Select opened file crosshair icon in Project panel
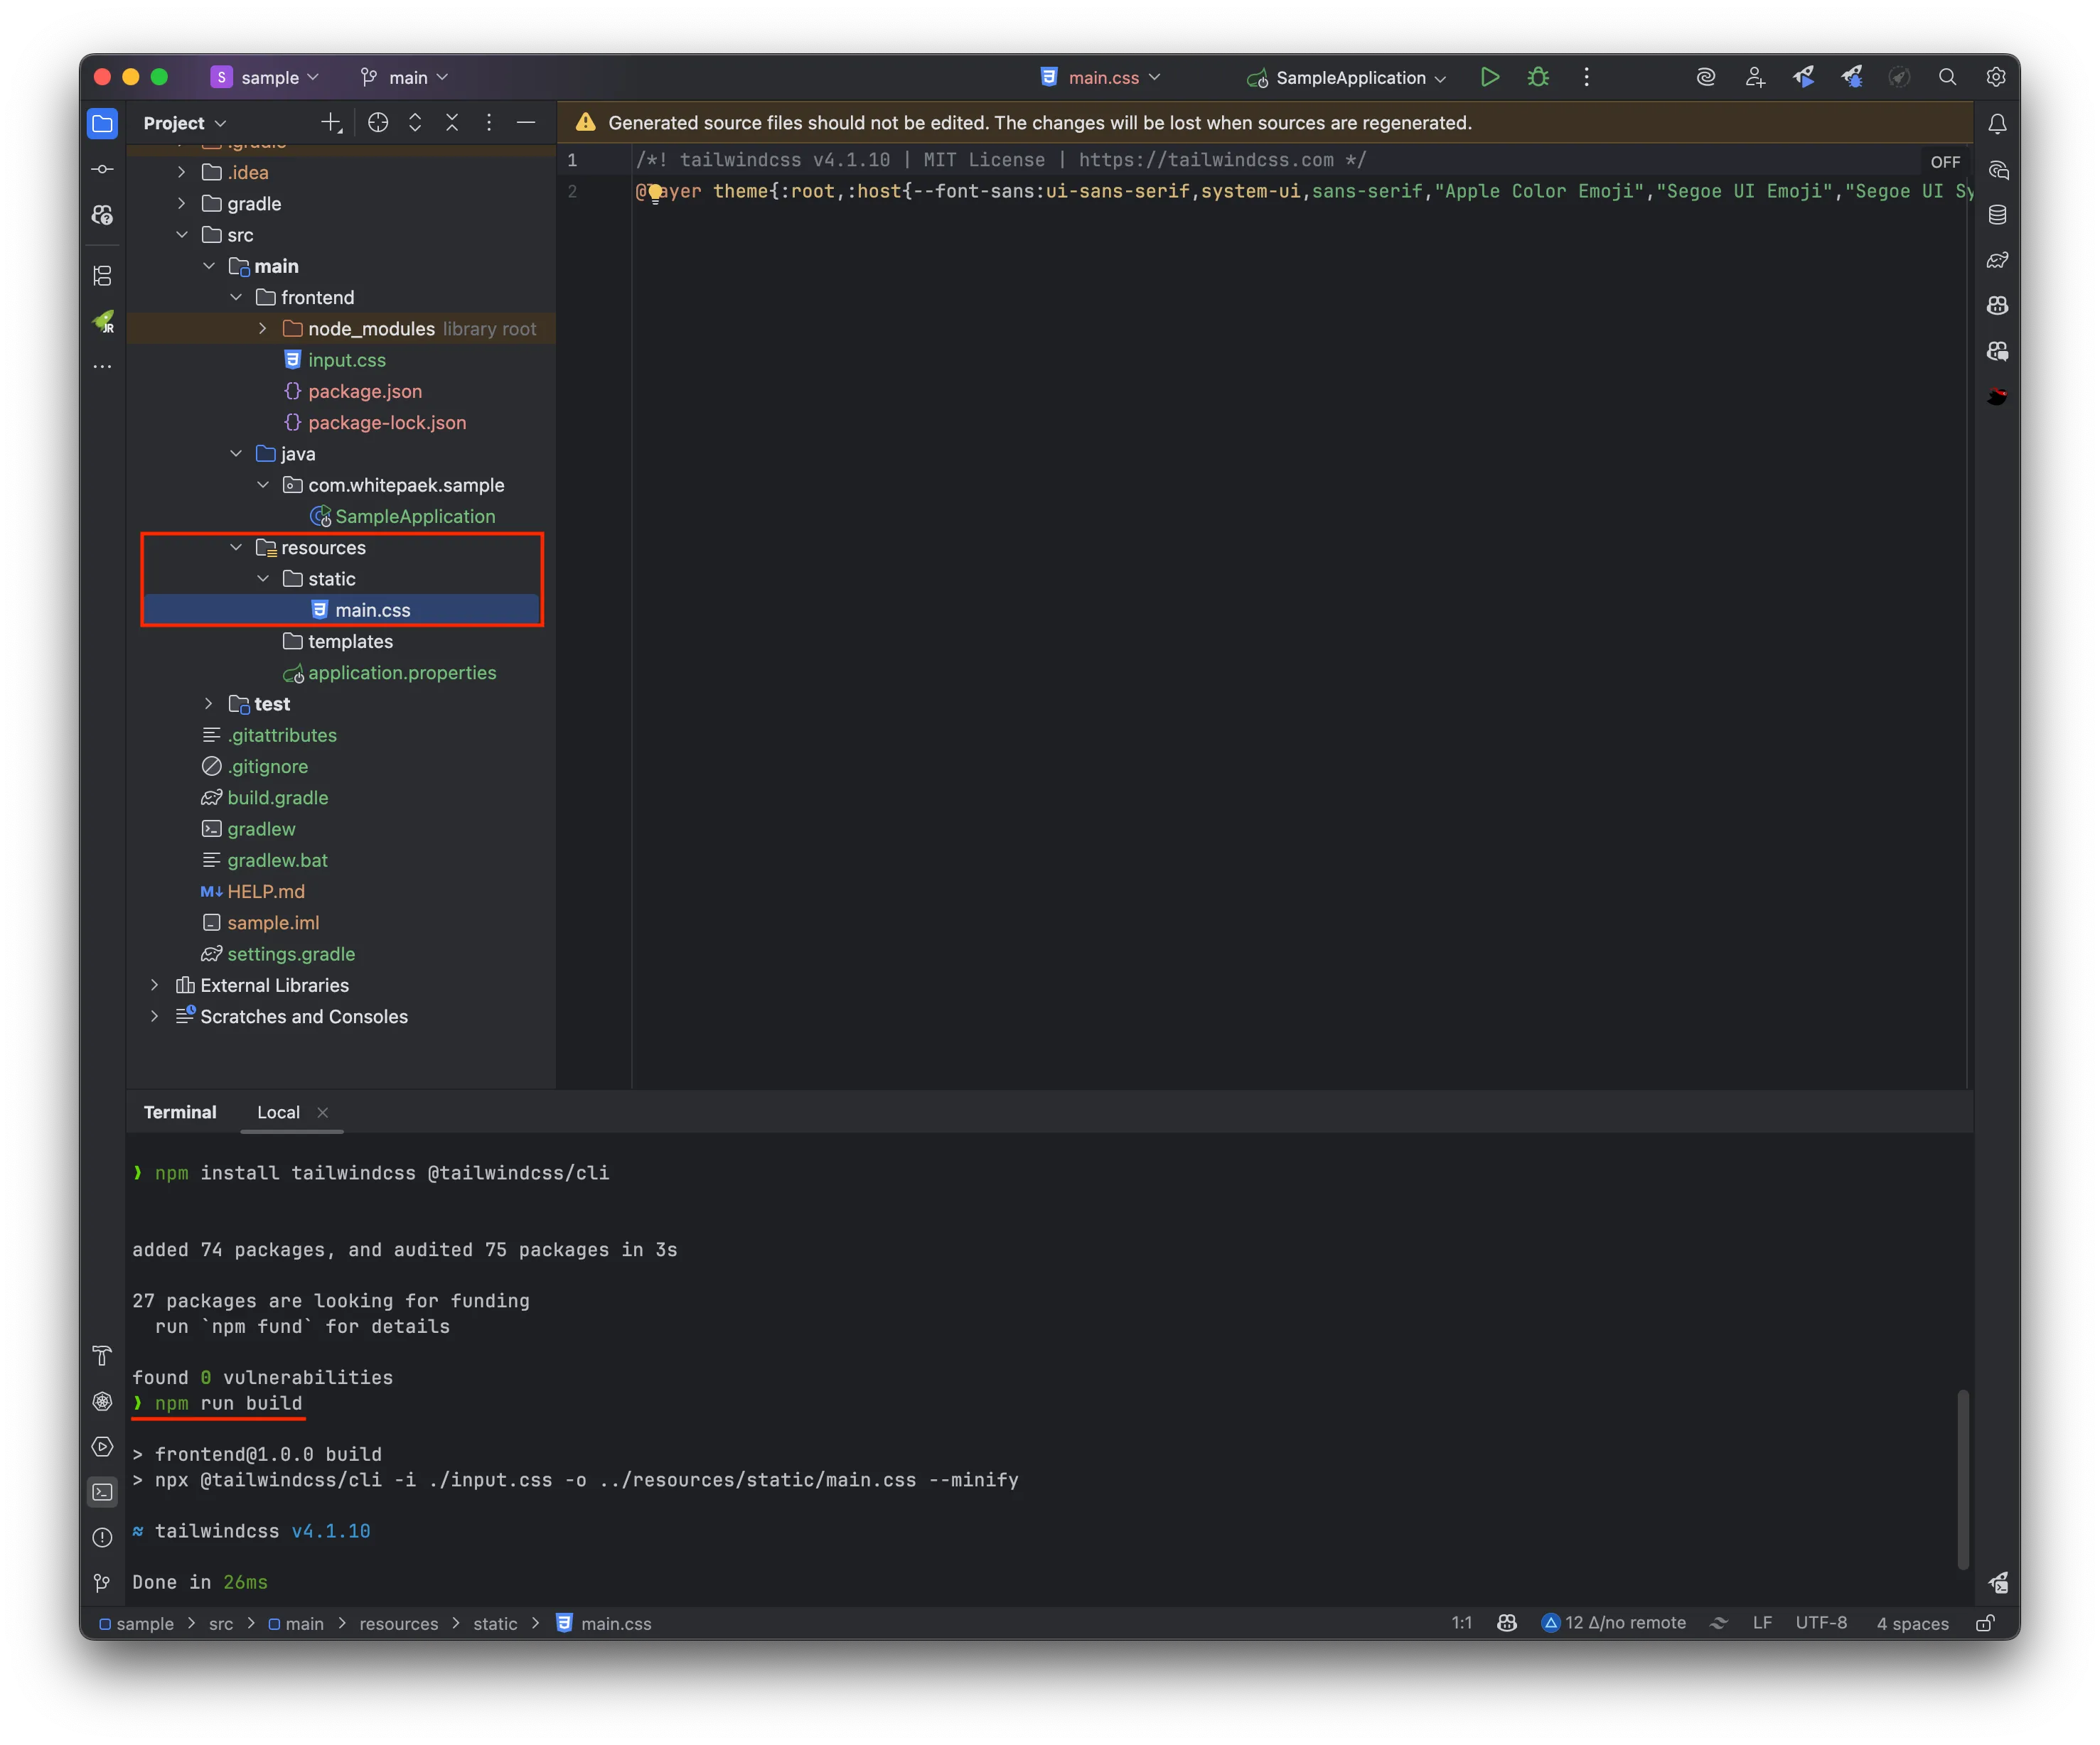 378,123
